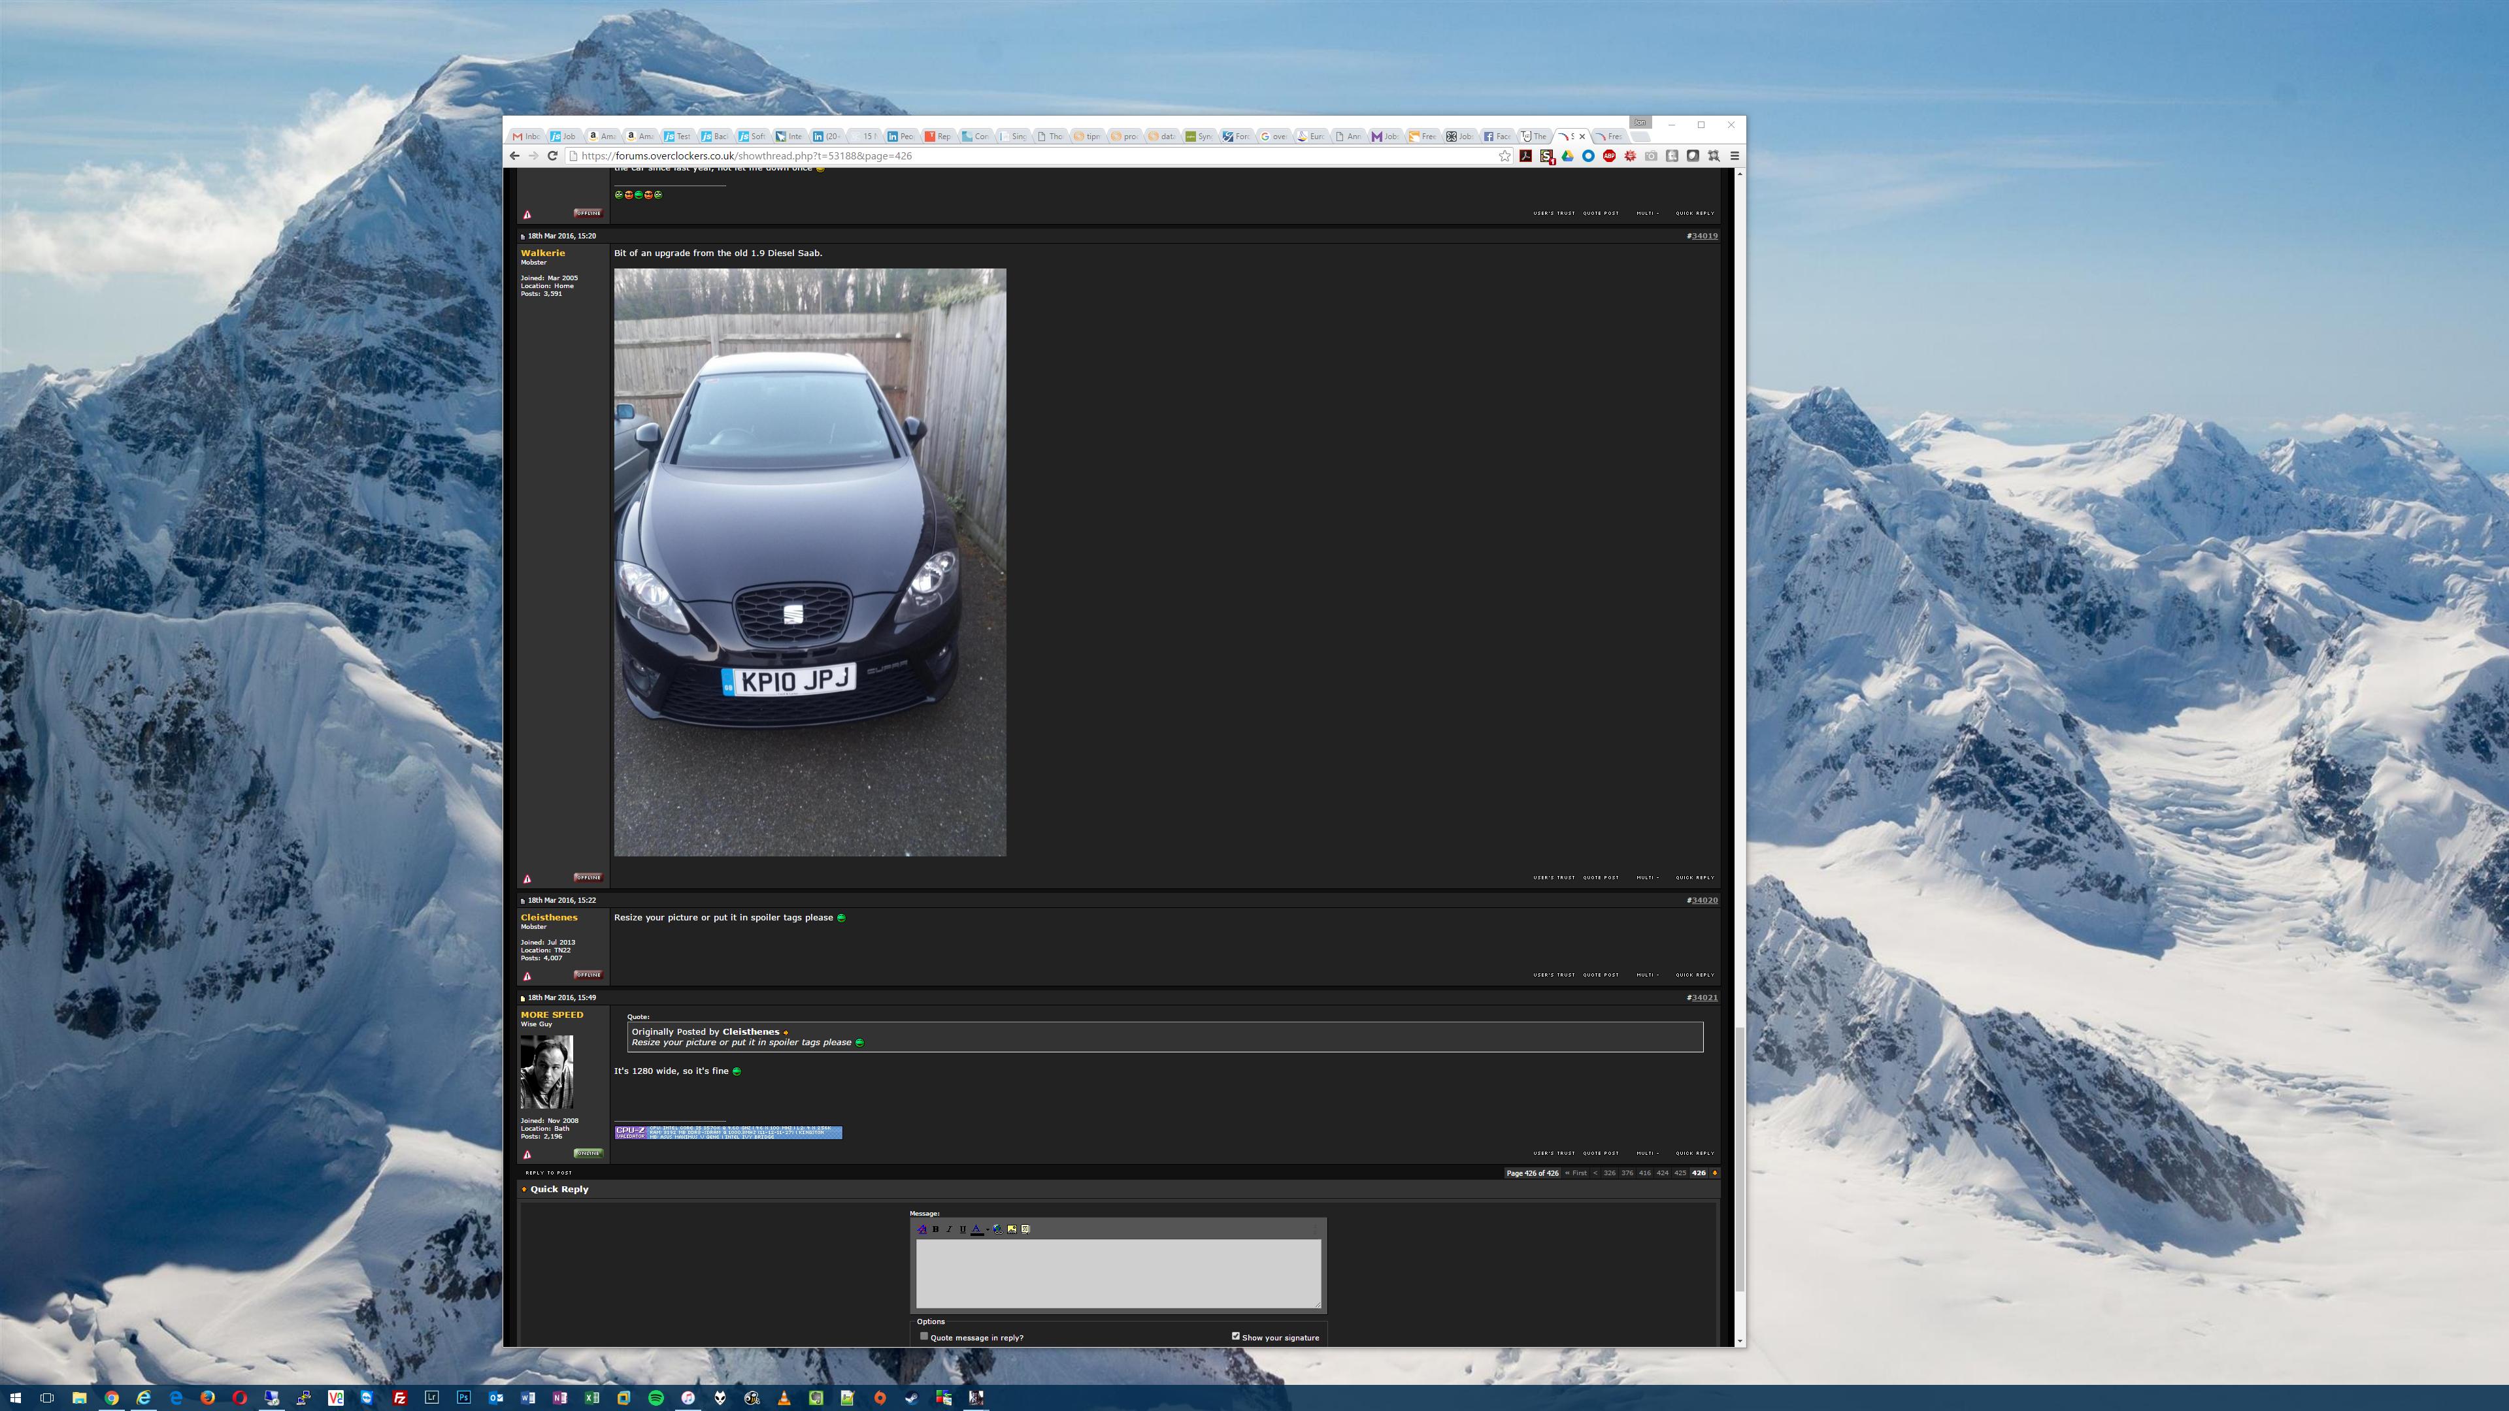Open page 326 of the thread

(x=1610, y=1173)
